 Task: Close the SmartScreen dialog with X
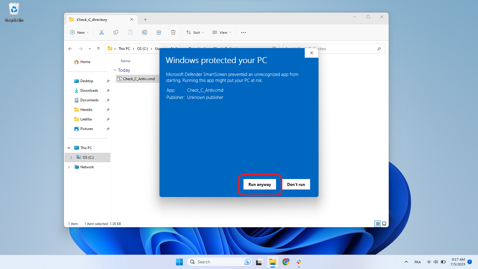pos(312,53)
